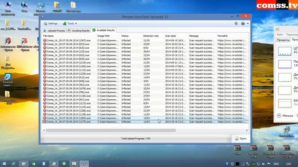The height and width of the screenshot is (167, 298).
Task: Sort by the File Name column header
Action: 48,36
